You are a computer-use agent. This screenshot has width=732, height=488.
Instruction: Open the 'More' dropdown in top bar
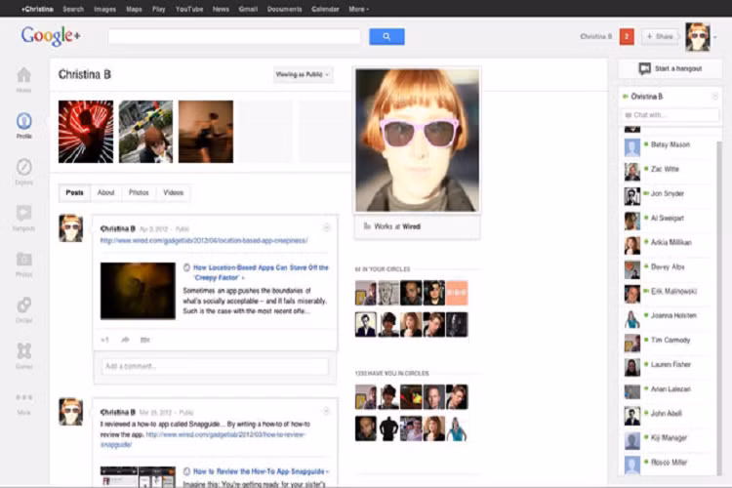[358, 9]
